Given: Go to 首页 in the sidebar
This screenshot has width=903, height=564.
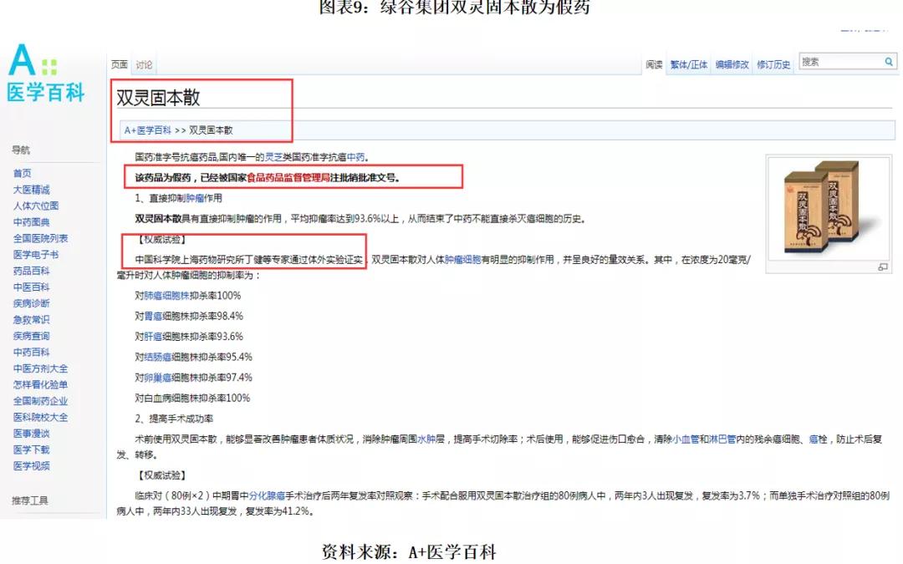Looking at the screenshot, I should 23,173.
